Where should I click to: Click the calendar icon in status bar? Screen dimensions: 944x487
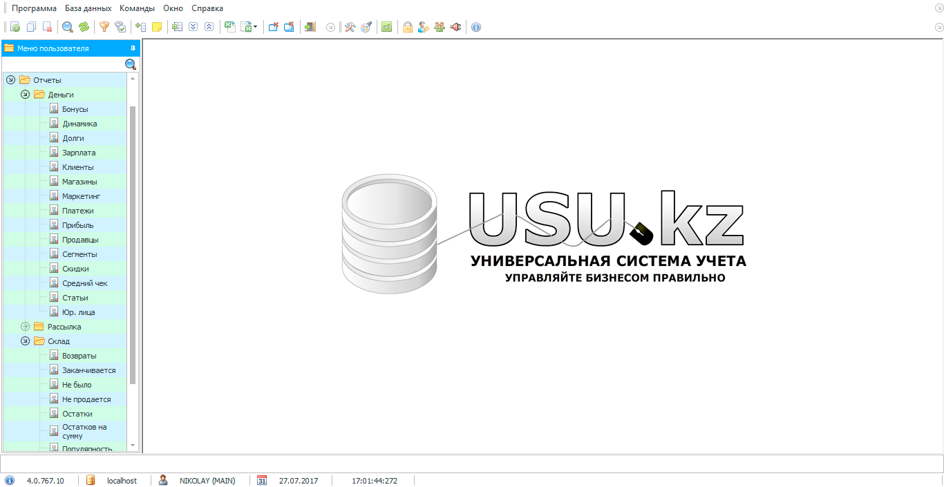tap(262, 480)
